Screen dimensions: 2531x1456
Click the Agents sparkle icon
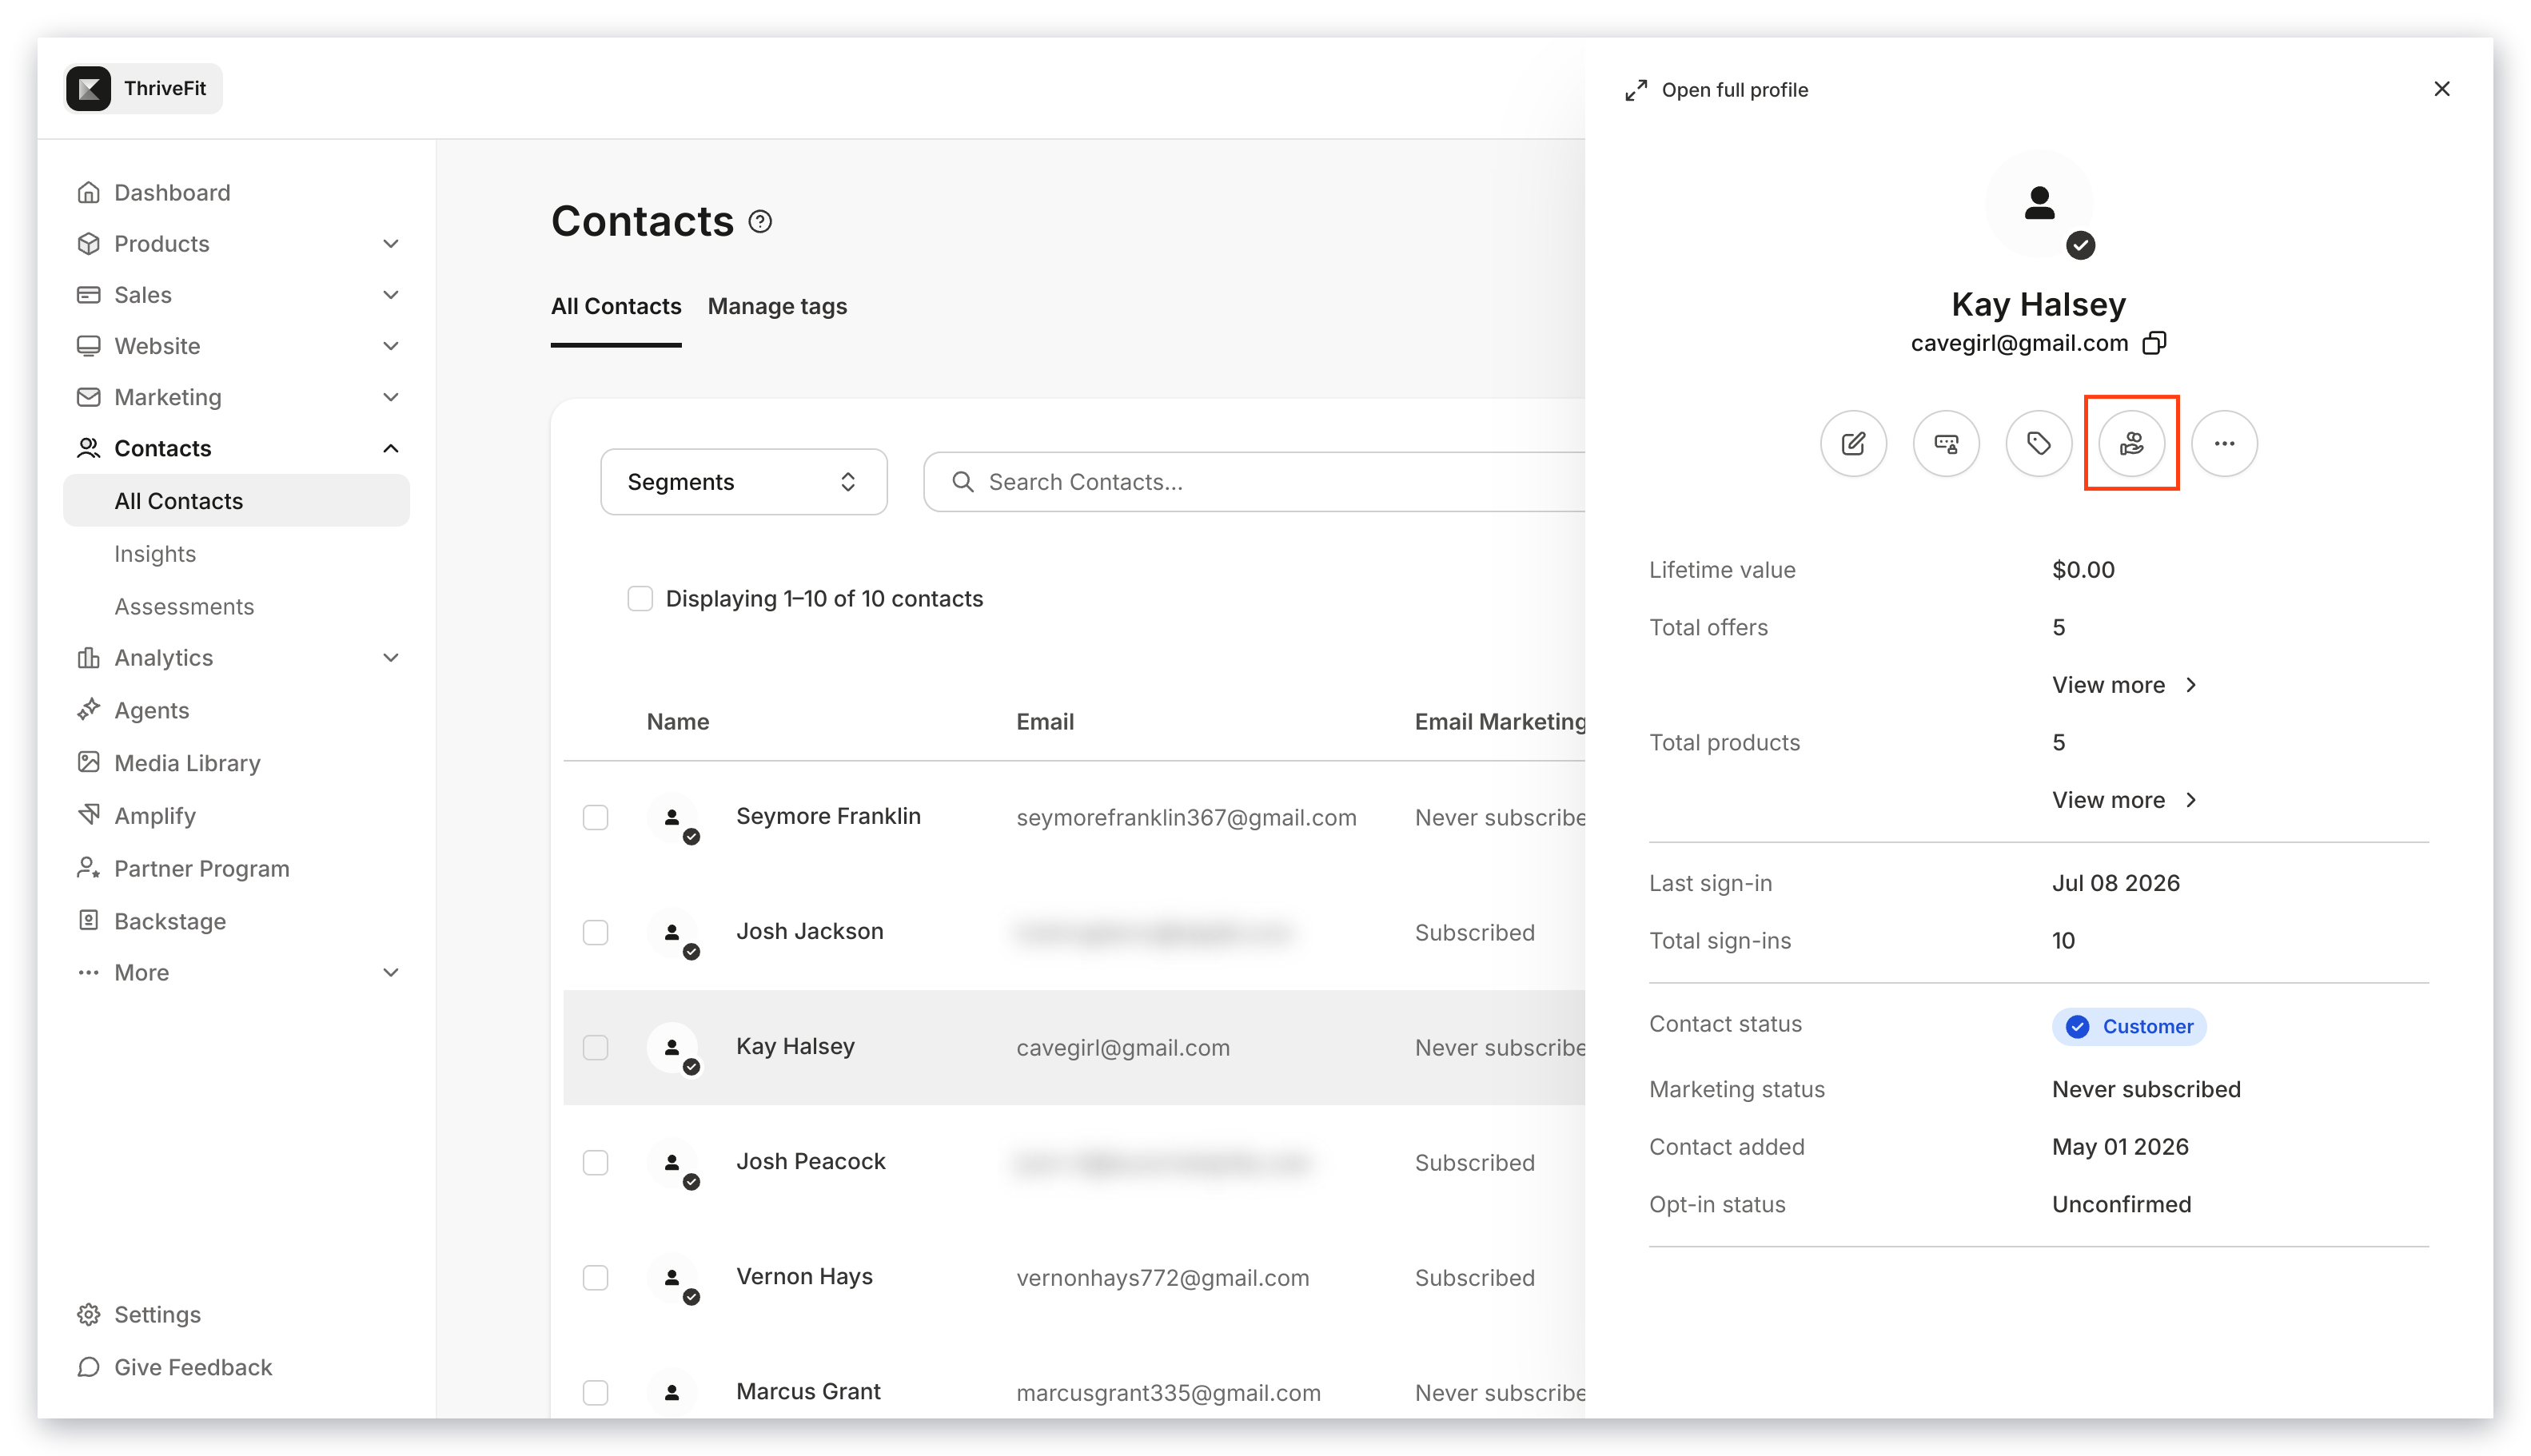[88, 709]
